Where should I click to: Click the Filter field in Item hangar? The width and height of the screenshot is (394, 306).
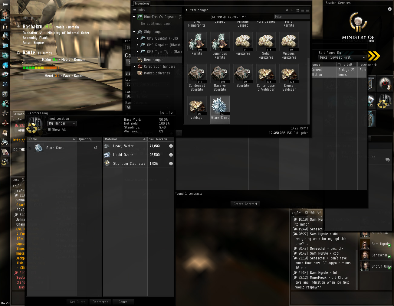pyautogui.click(x=292, y=17)
